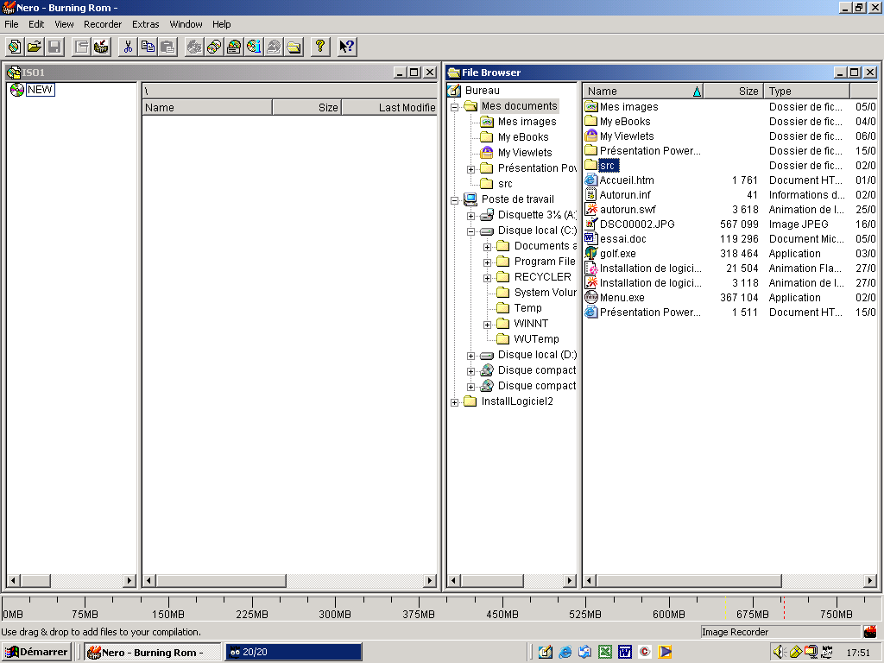Select Temp folder in the tree
884x663 pixels.
[527, 308]
